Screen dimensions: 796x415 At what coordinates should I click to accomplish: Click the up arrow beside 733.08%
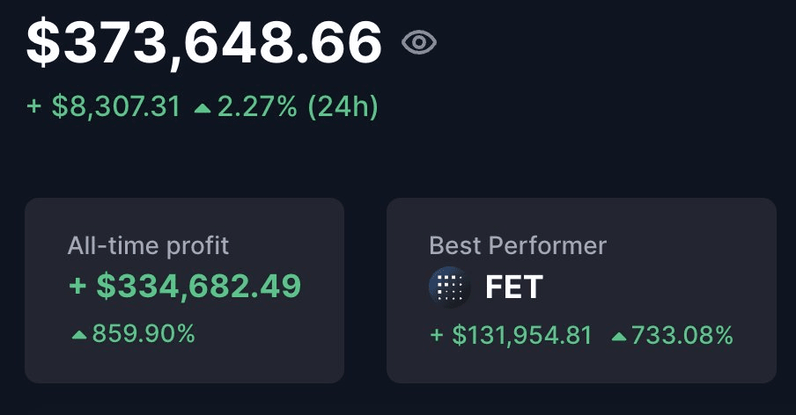[x=618, y=336]
